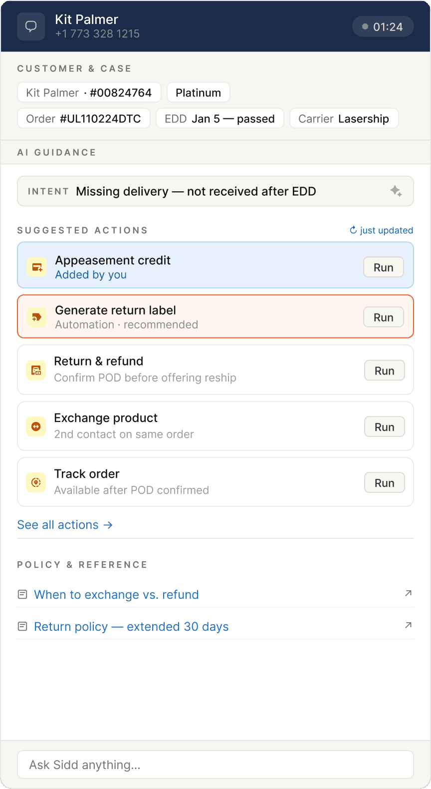Viewport: 431px width, 789px height.
Task: Click the Ask Sidd anything input field
Action: point(215,765)
